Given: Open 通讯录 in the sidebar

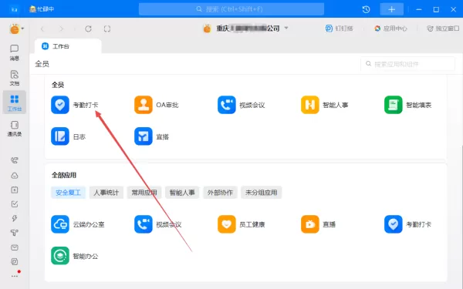Looking at the screenshot, I should coord(14,129).
